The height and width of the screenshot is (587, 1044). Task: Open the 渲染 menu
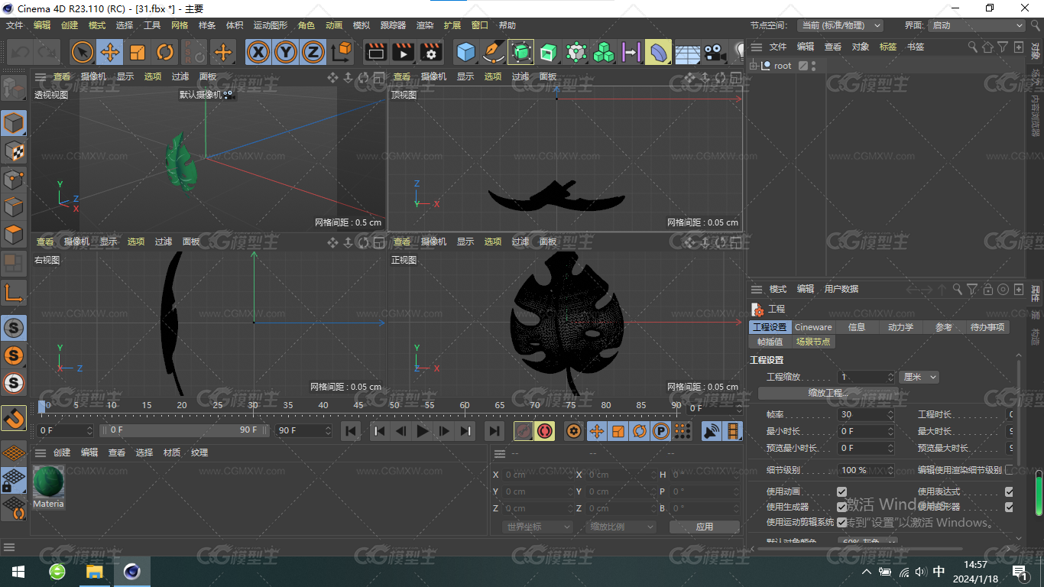(x=425, y=25)
